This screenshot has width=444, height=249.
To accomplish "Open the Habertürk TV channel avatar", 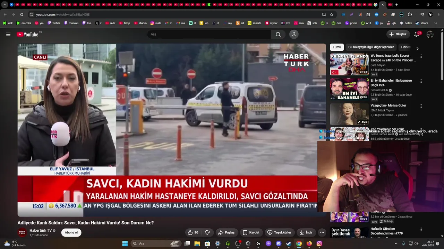I will tap(22, 232).
